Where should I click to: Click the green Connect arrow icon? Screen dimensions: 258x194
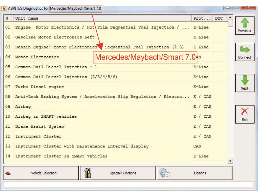(245, 50)
